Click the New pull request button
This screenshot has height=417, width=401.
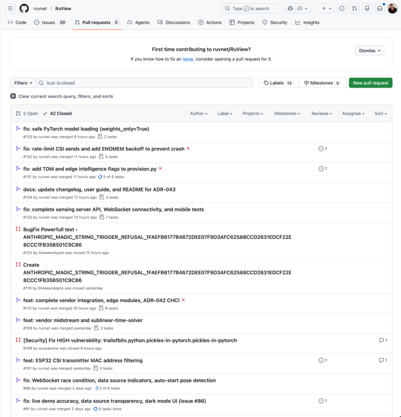(370, 83)
